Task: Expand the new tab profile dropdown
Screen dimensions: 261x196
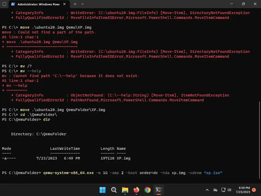Action: tap(83, 4)
